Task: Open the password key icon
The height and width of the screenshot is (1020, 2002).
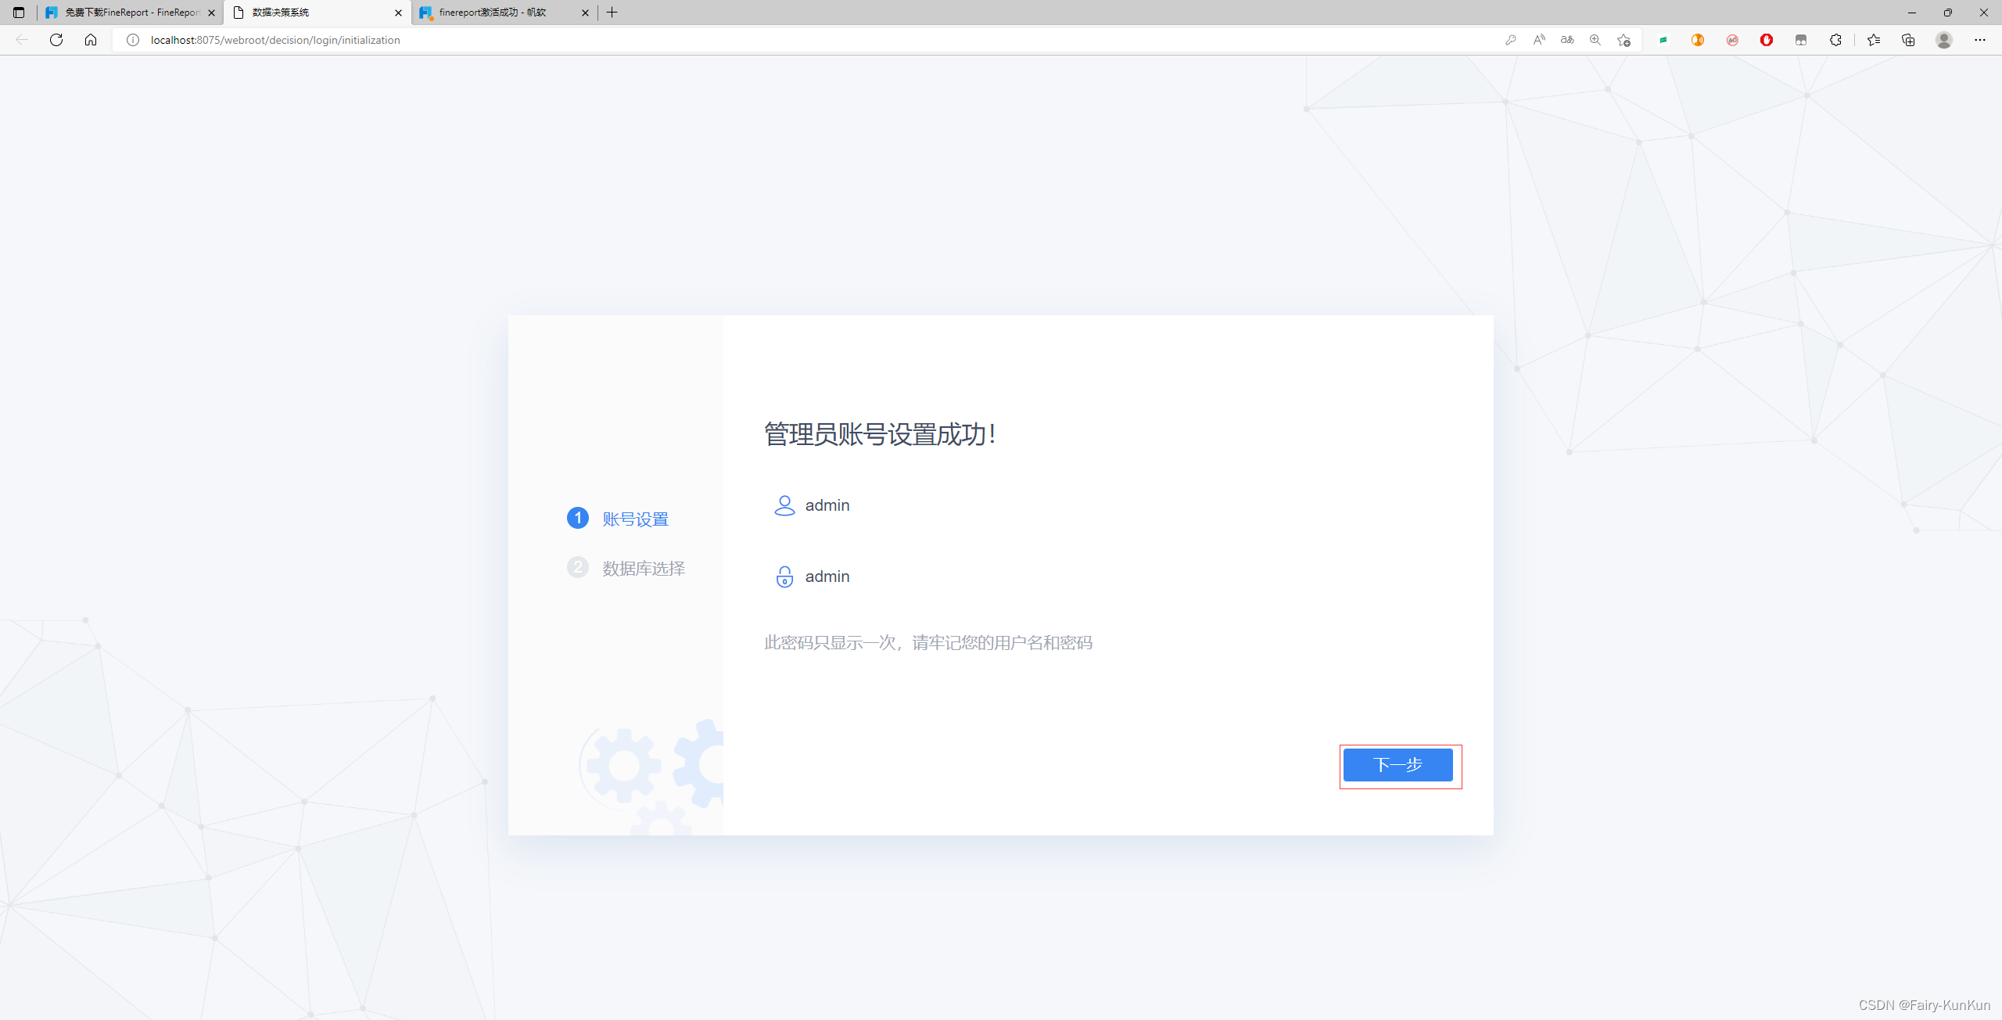Action: (x=1510, y=40)
